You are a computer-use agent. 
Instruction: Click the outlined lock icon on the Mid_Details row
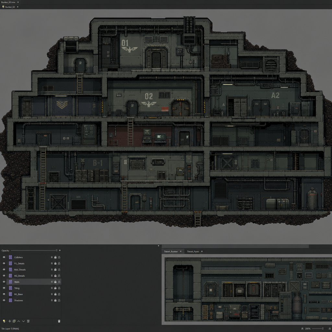point(59,269)
